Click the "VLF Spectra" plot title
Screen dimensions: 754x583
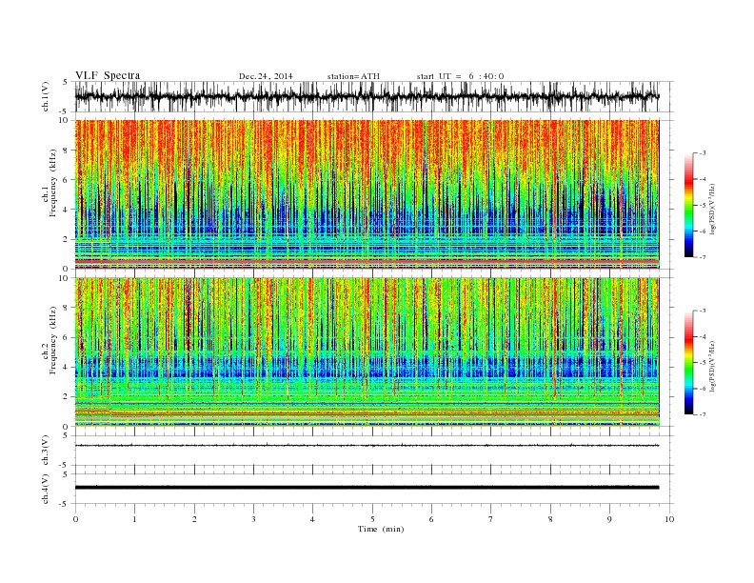tap(108, 75)
